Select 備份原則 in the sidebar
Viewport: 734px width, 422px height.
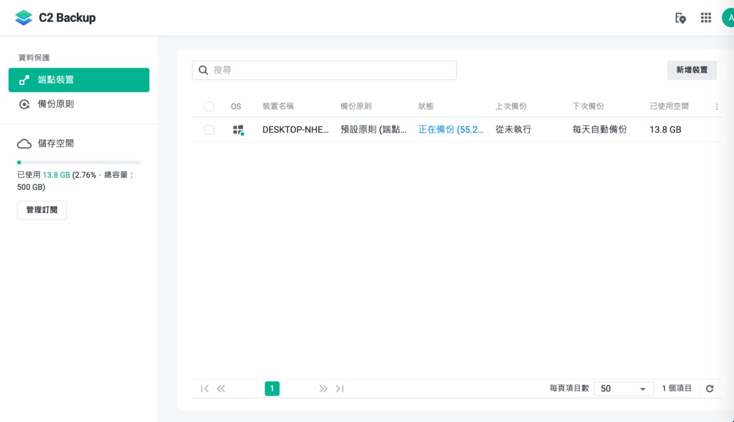point(56,104)
